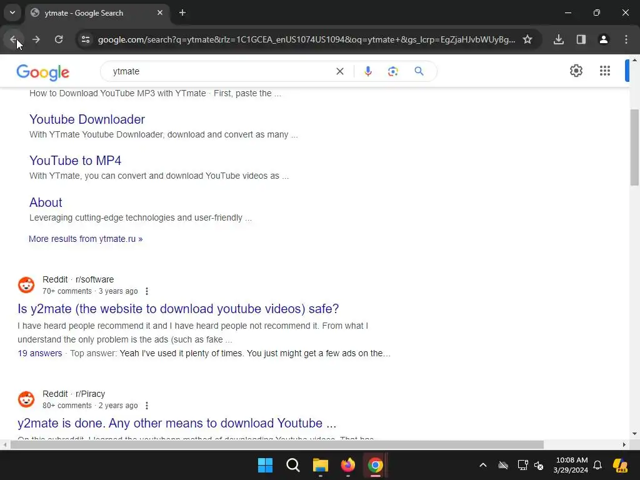
Task: Click the address bar URL
Action: click(x=306, y=39)
